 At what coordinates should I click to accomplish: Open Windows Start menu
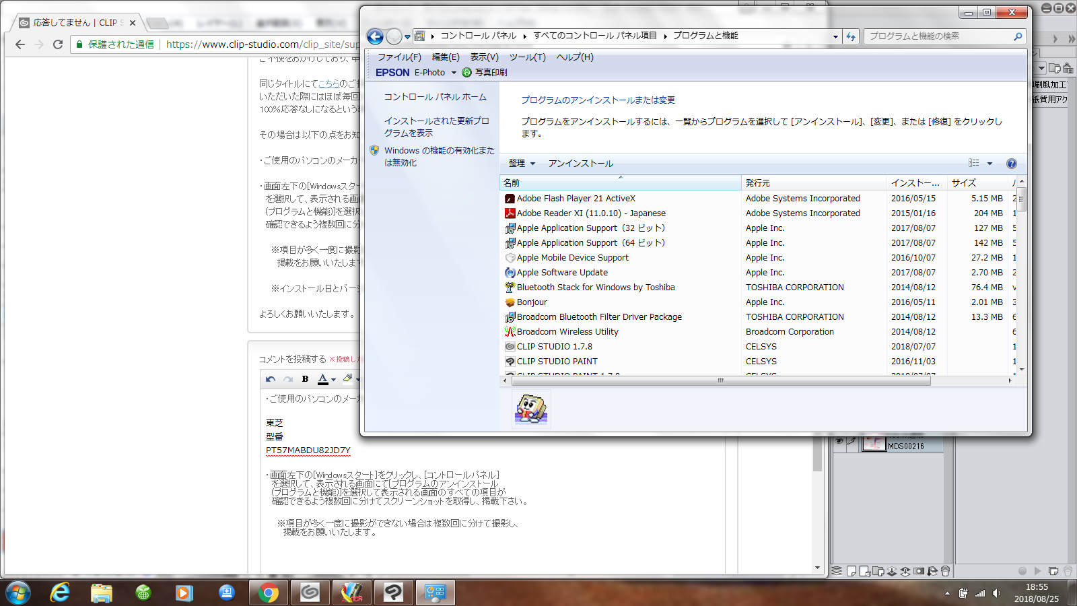18,593
